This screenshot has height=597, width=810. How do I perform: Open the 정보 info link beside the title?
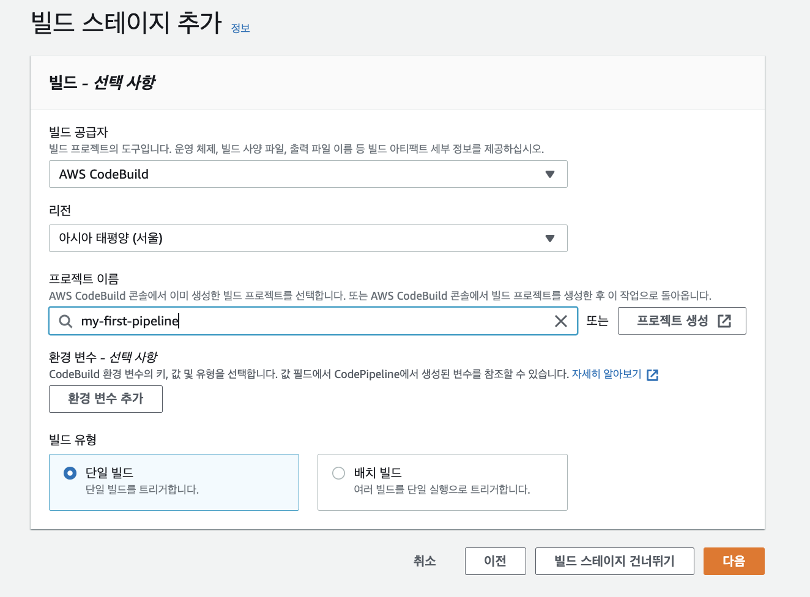click(240, 28)
